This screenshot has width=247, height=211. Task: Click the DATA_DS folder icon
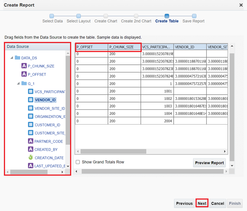17,58
